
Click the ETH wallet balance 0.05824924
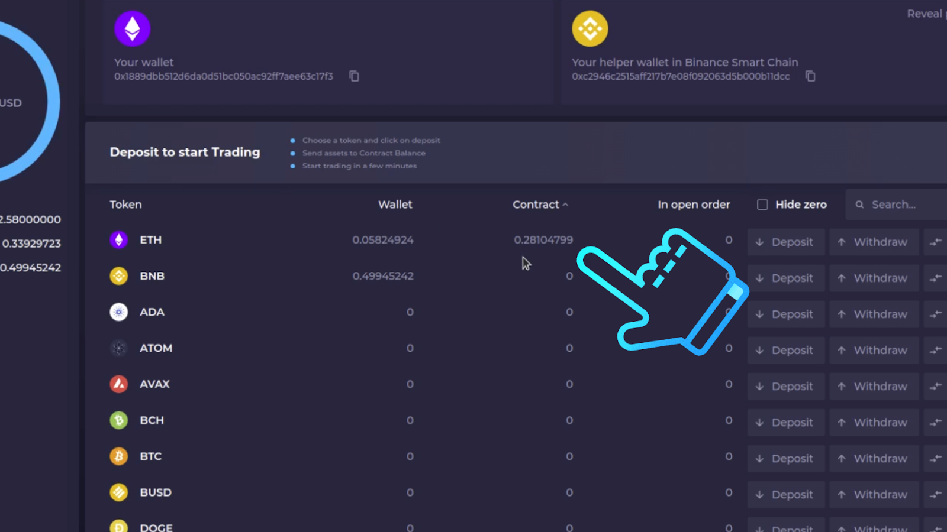coord(383,240)
